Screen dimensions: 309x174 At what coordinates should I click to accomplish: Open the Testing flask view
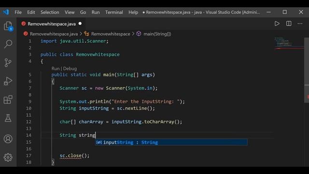8,118
